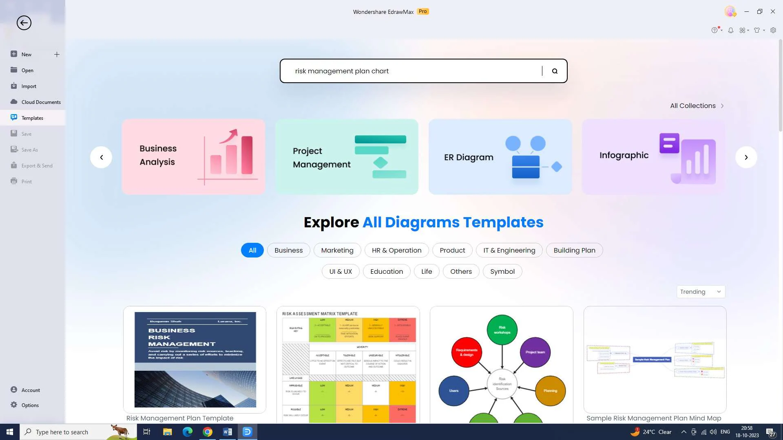Screen dimensions: 783x440
Task: Expand the next template carousel arrow
Action: (747, 157)
